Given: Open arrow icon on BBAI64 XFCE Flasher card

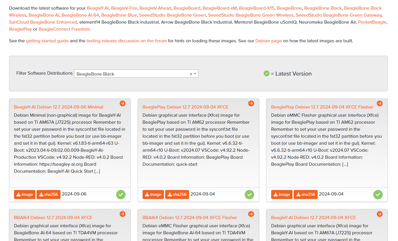Looking at the screenshot, I should click(x=251, y=214).
